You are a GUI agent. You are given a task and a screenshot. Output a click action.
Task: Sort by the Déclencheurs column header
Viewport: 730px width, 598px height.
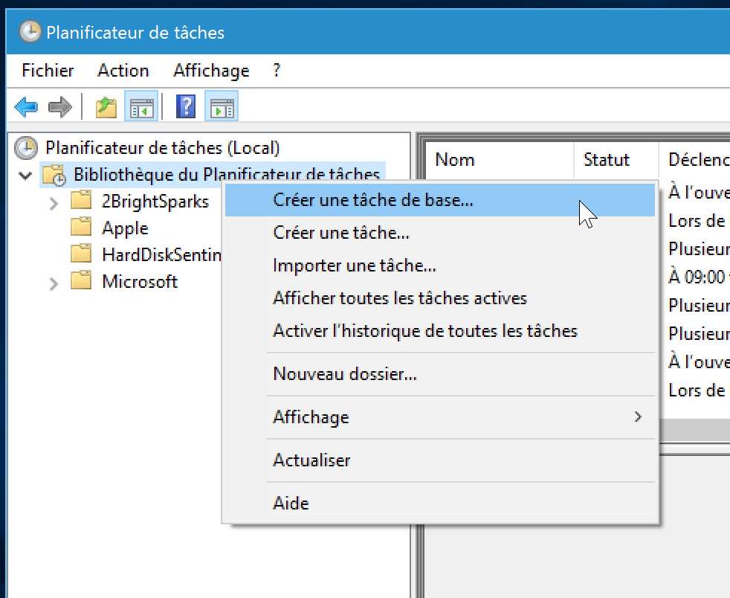point(694,160)
